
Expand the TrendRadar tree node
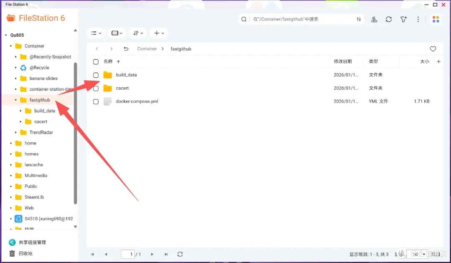pos(15,132)
